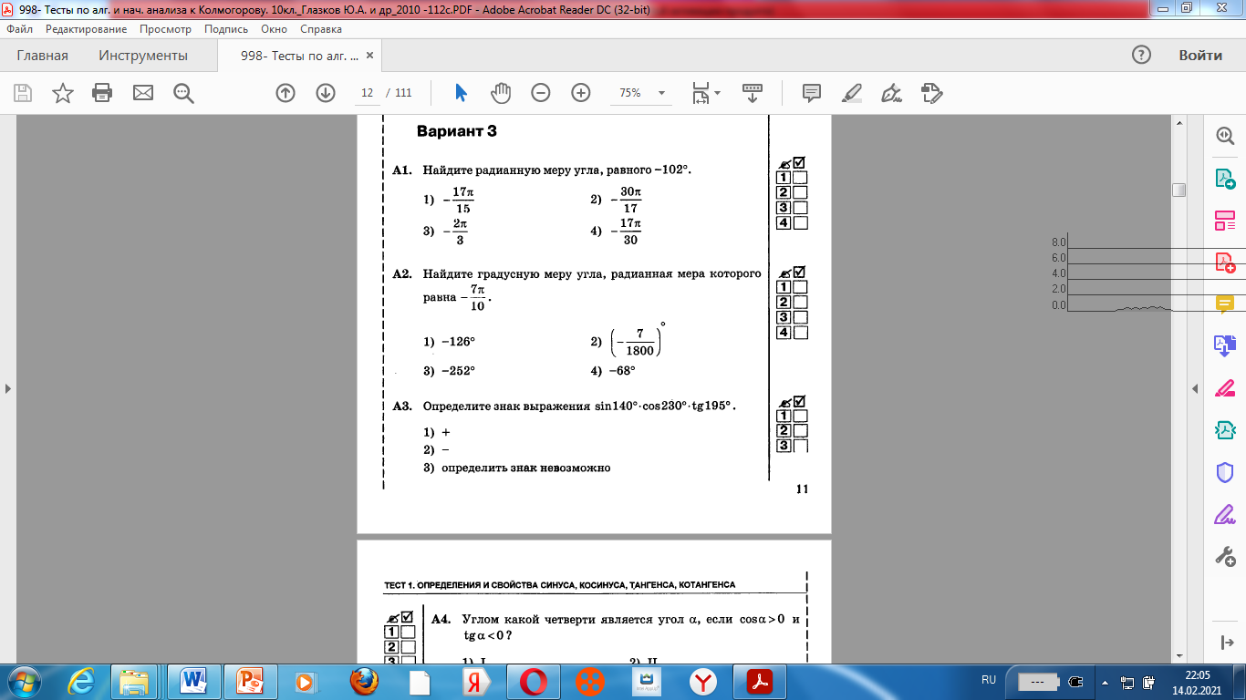Open search tool in right pane

[x=1225, y=135]
